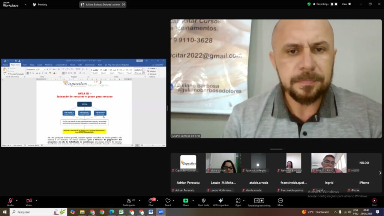The height and width of the screenshot is (216, 384).
Task: Open the Correspondências tab in shared Word
Action: click(61, 65)
